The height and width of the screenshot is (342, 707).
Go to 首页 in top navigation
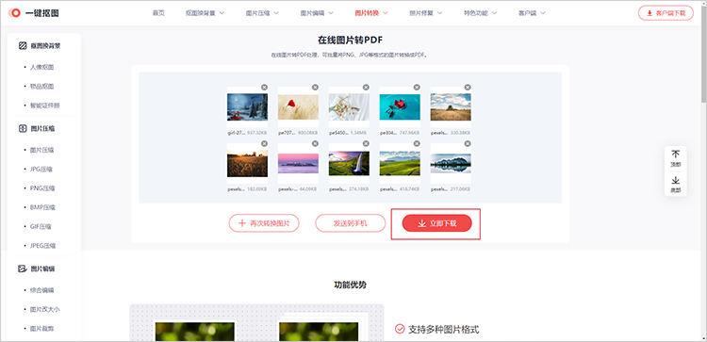(x=158, y=13)
